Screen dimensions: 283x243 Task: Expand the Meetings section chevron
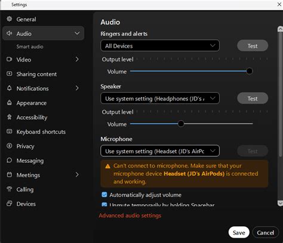click(77, 175)
